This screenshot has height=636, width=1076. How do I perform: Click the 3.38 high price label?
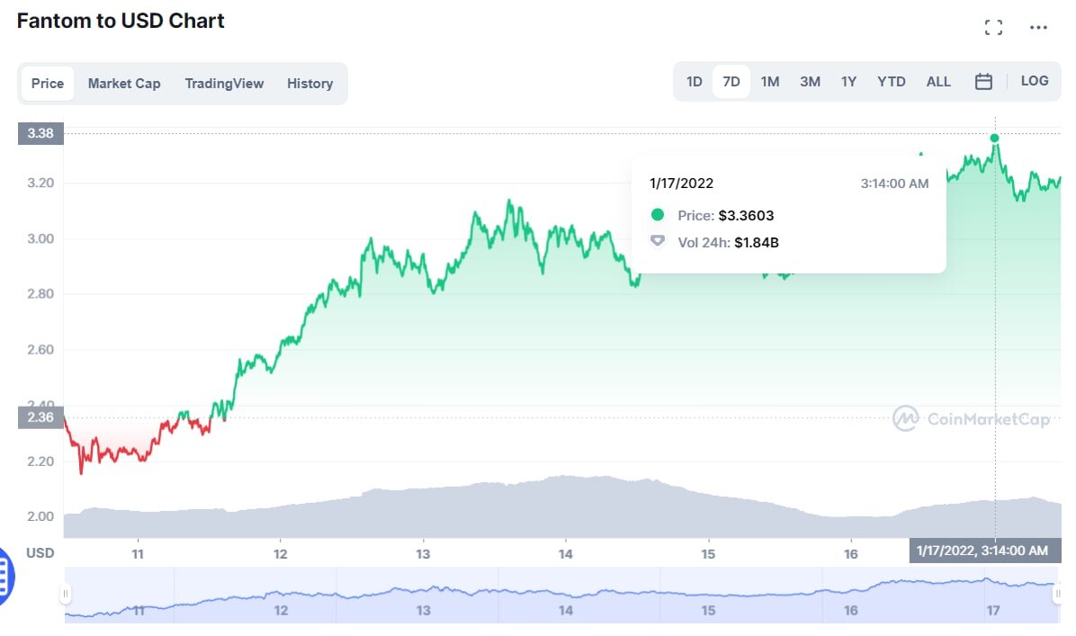[40, 133]
